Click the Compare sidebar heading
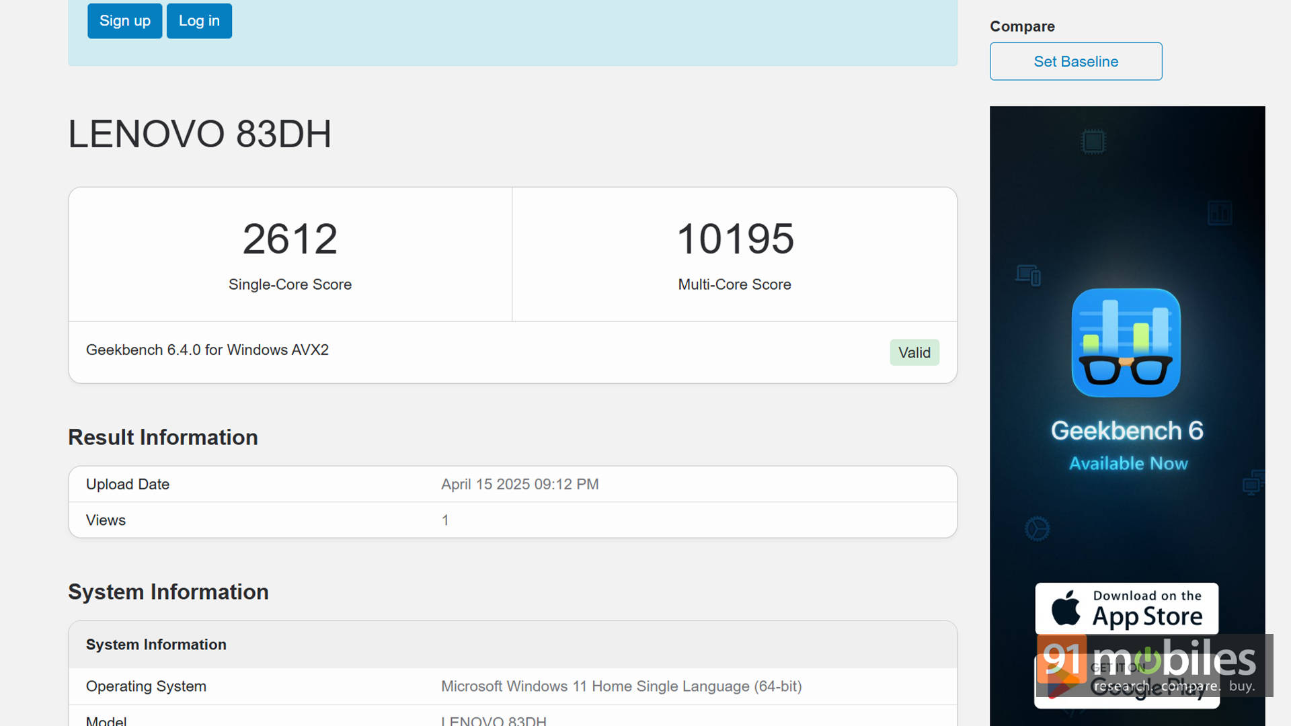This screenshot has height=726, width=1291. coord(1022,26)
